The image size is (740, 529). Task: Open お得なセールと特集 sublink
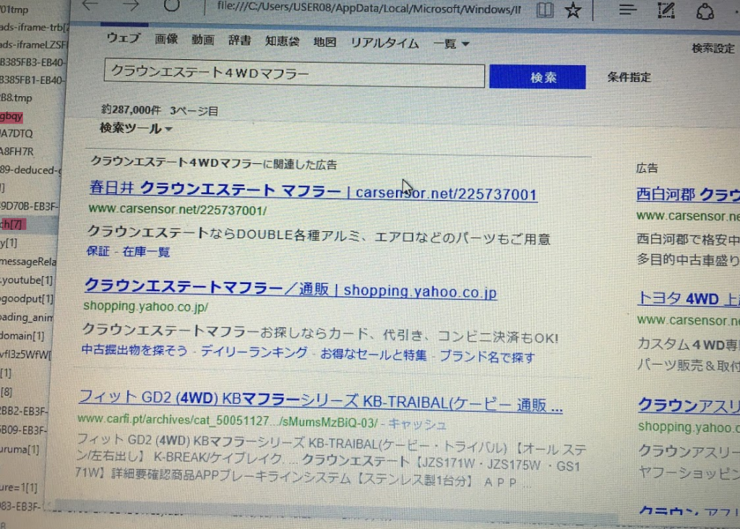click(x=374, y=355)
